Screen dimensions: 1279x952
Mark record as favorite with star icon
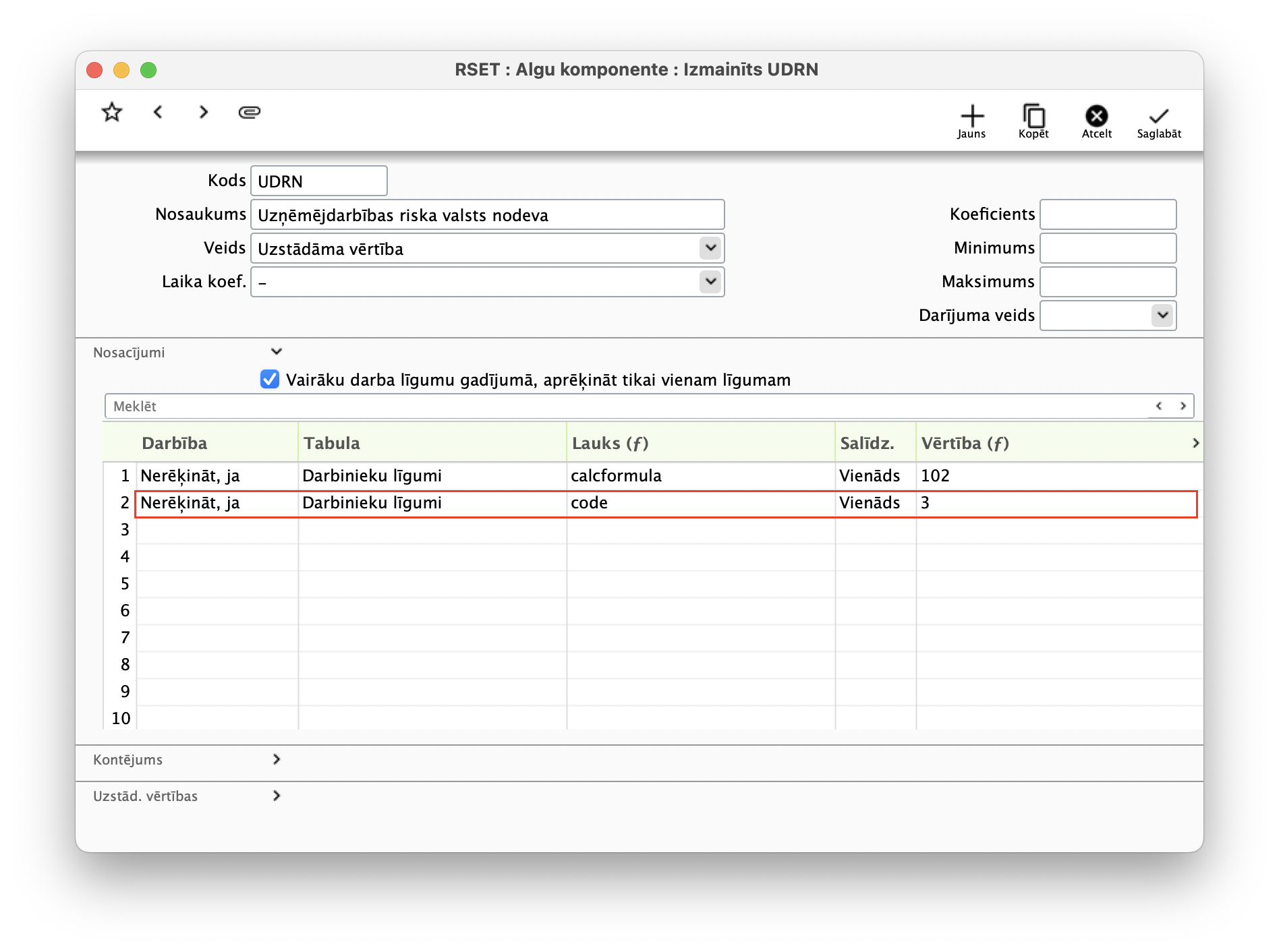pos(112,112)
